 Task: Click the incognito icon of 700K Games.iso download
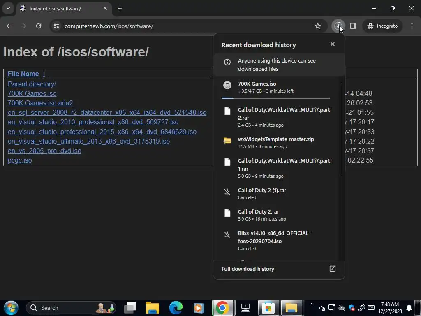coord(227,85)
